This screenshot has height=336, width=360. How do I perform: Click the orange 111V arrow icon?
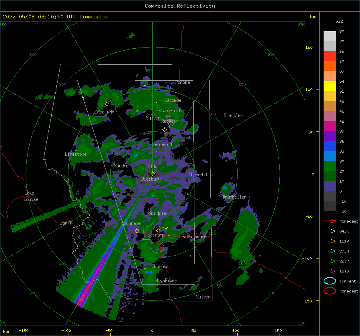(330, 241)
